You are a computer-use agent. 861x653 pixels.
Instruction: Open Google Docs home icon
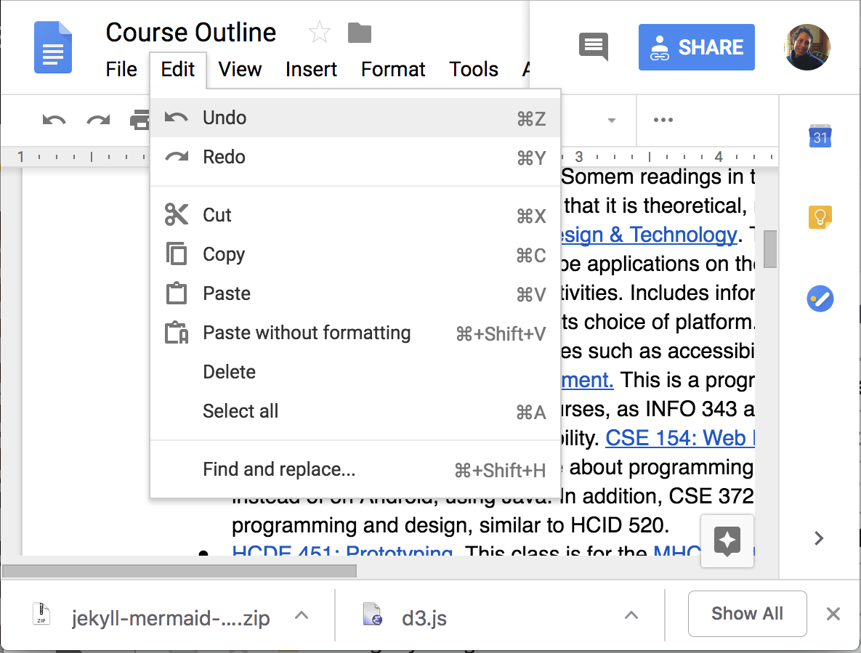[x=53, y=47]
